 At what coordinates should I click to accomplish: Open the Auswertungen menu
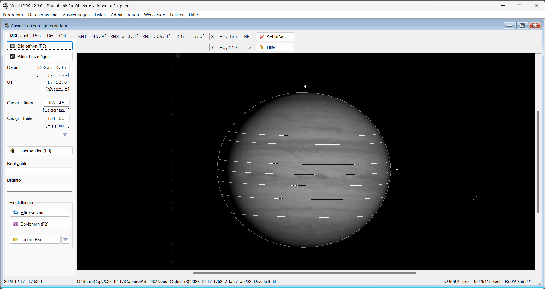(x=76, y=15)
